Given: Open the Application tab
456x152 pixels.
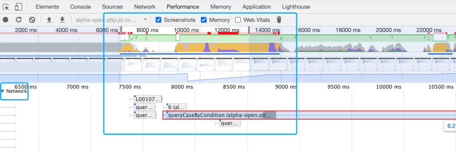Looking at the screenshot, I should 257,7.
